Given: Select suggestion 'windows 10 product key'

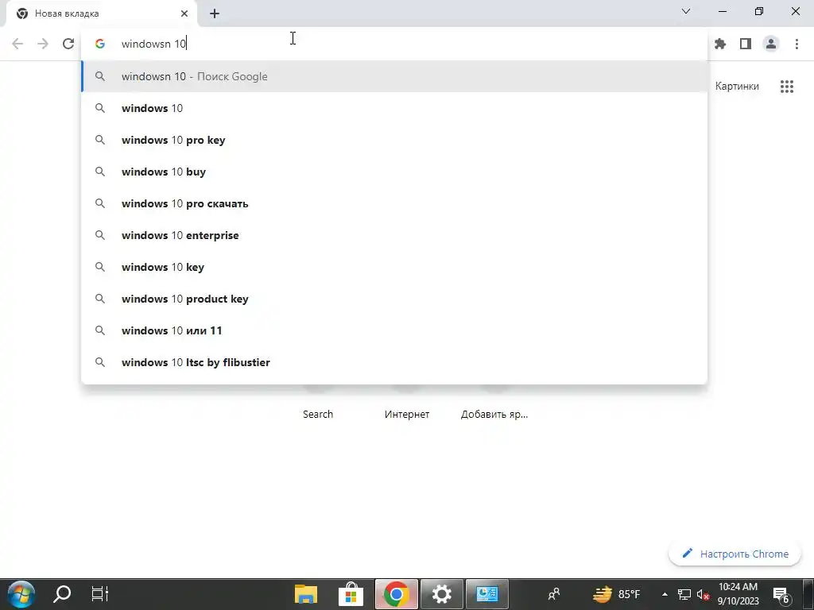Looking at the screenshot, I should [394, 299].
